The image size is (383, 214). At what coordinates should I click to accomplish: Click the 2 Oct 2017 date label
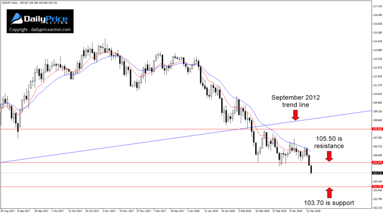tap(58, 211)
